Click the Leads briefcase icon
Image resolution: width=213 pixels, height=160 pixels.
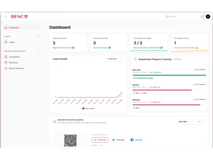click(x=6, y=42)
